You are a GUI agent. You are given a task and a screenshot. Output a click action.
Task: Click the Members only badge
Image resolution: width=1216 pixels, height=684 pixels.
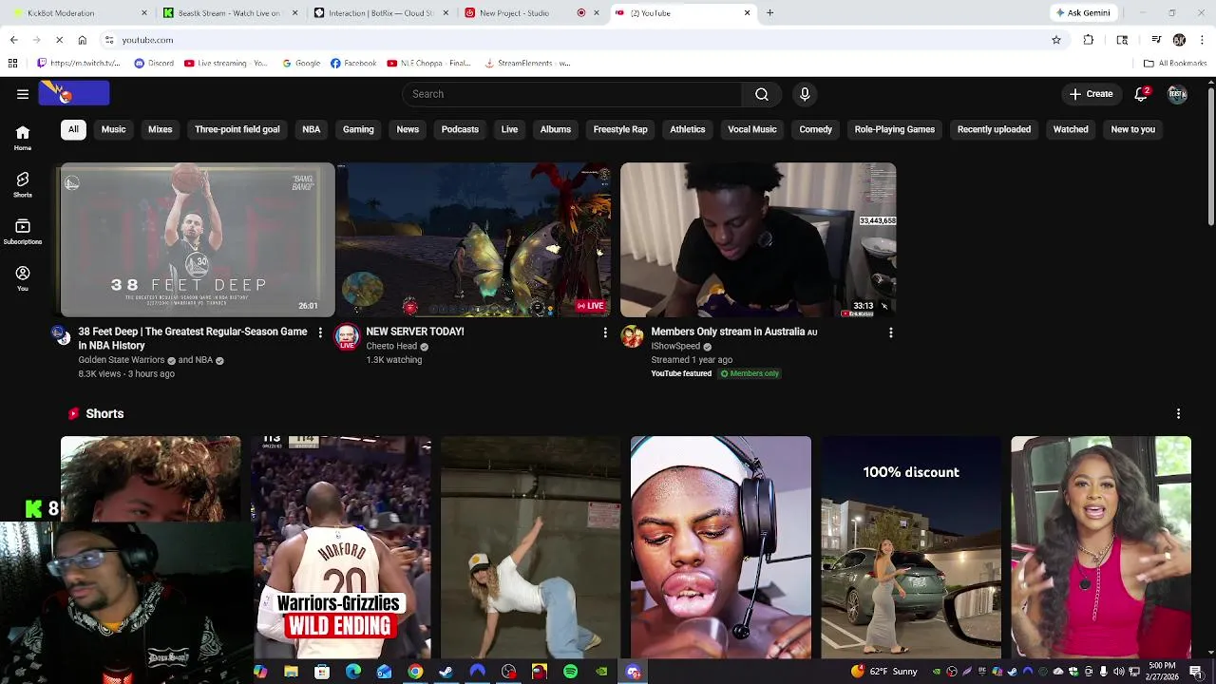click(x=750, y=373)
